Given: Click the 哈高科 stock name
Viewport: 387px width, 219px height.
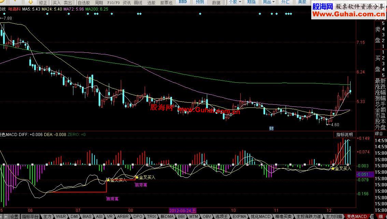Looking at the screenshot, I should tap(14, 9).
